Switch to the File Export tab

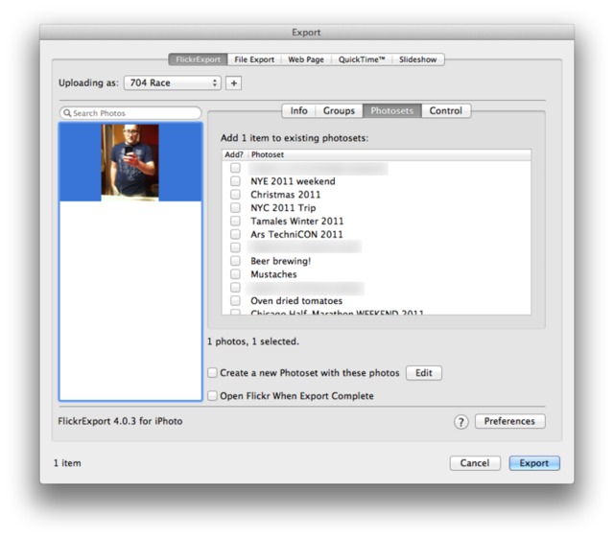[254, 59]
